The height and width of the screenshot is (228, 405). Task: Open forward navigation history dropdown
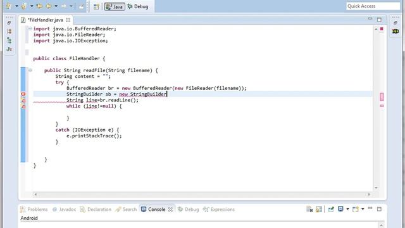71,6
